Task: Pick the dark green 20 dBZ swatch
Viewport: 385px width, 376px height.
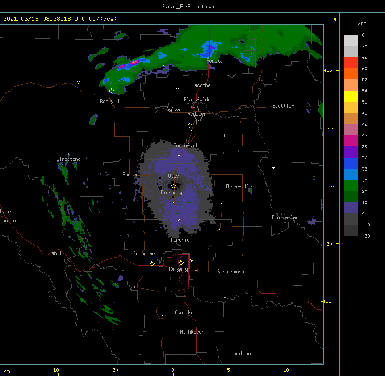Action: click(351, 197)
